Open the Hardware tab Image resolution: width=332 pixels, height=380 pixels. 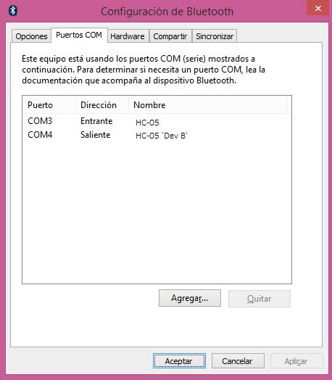128,36
